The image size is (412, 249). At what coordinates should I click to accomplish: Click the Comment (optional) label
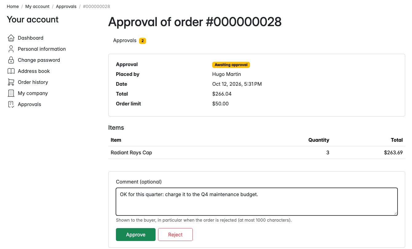(139, 182)
